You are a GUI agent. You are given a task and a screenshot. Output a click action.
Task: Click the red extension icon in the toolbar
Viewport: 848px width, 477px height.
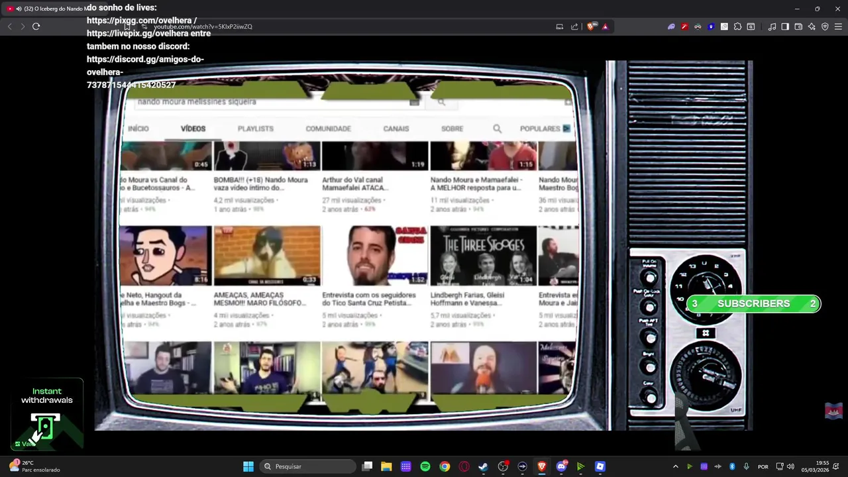click(x=684, y=26)
